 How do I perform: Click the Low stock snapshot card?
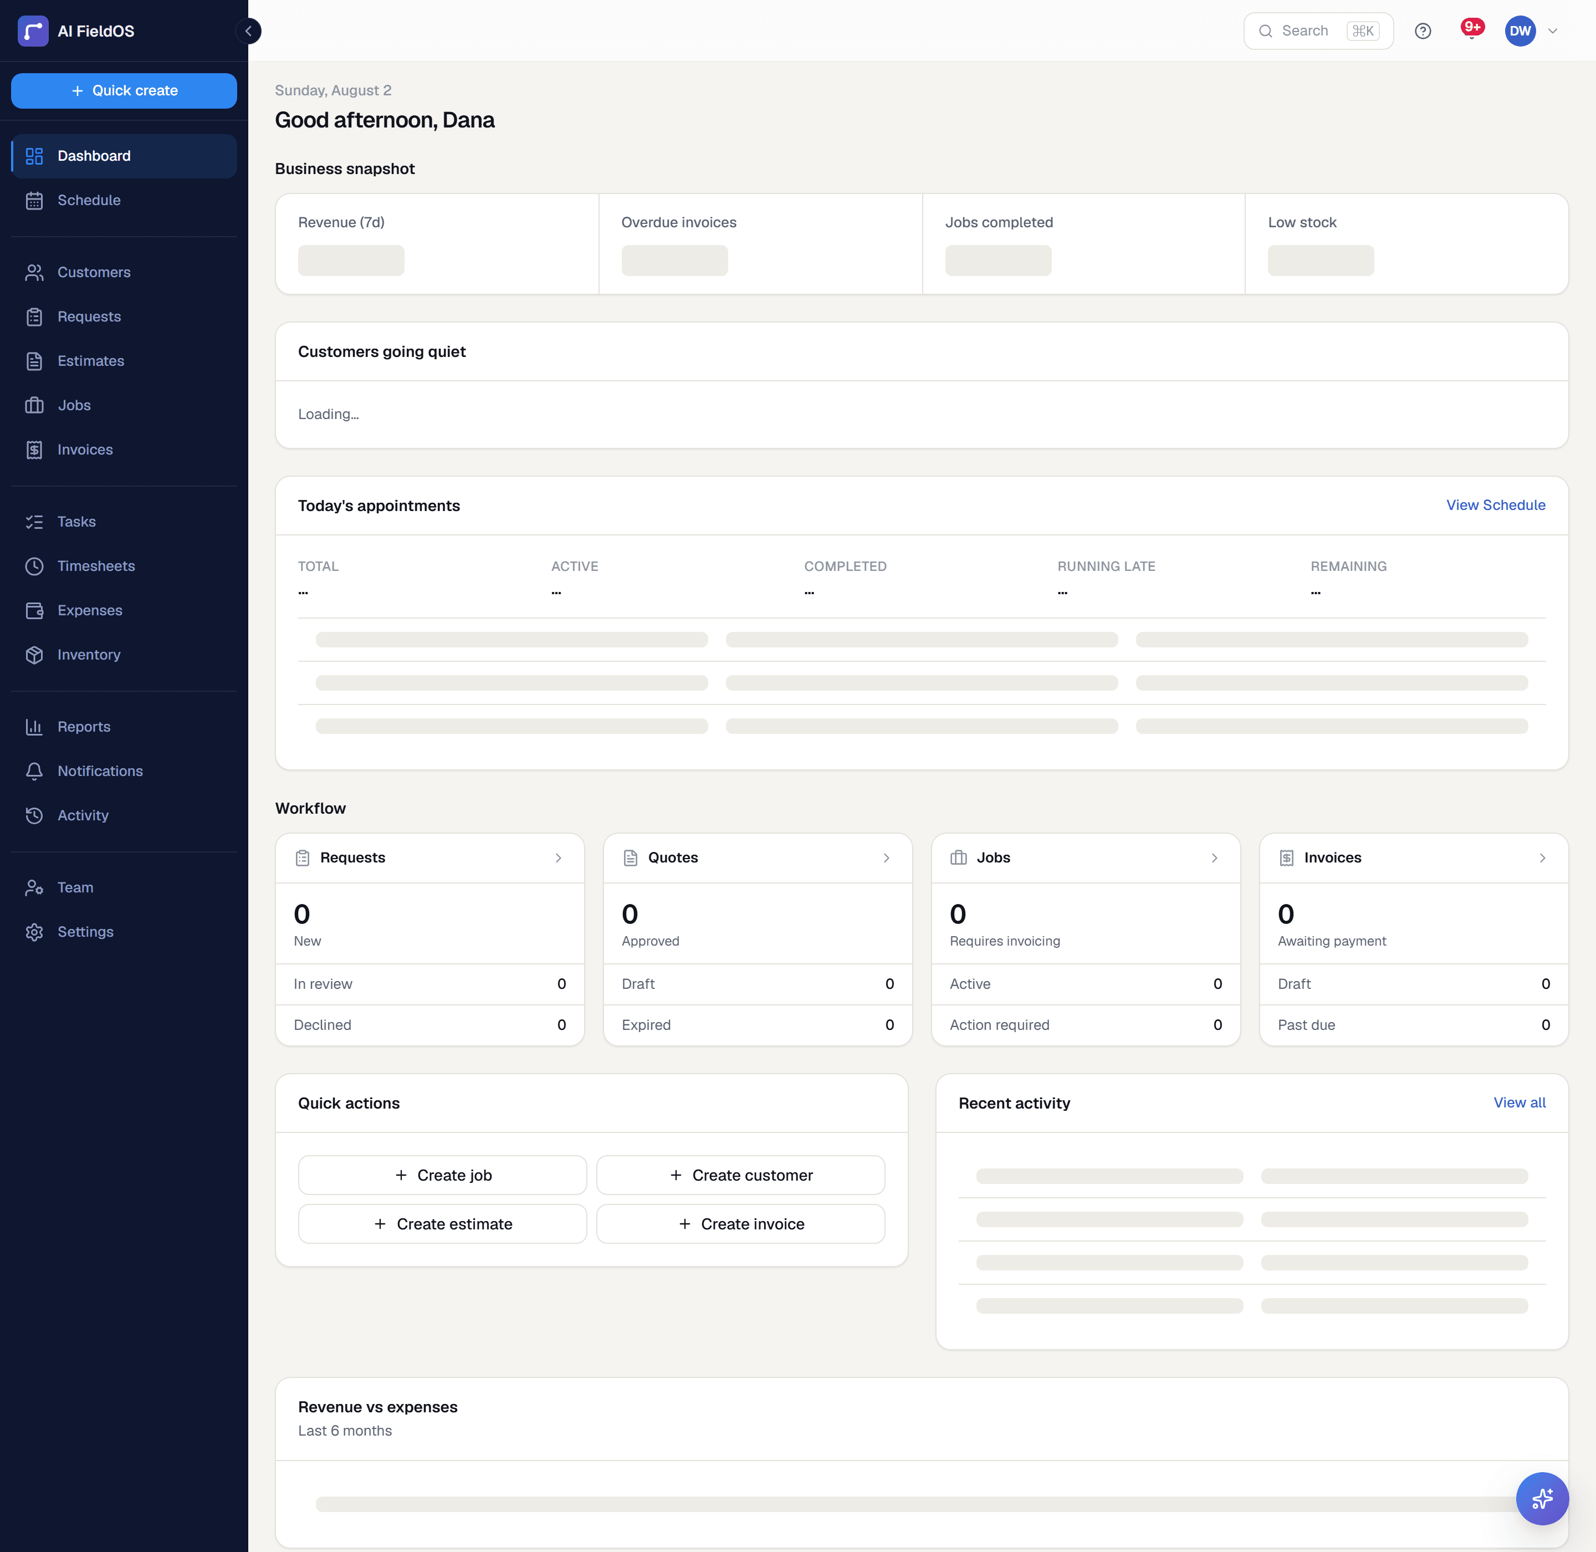click(x=1407, y=244)
